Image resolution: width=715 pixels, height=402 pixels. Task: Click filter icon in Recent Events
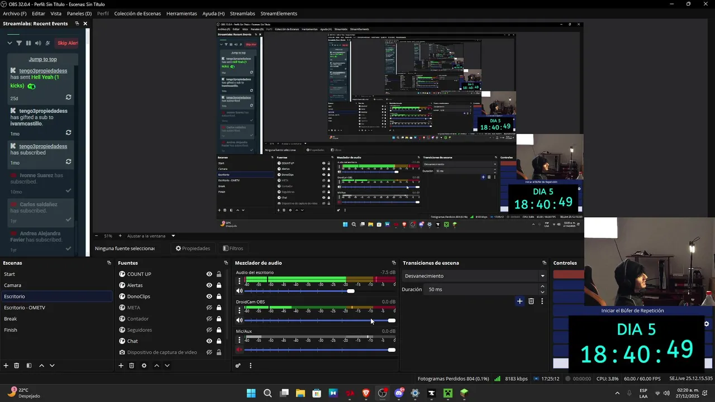coord(19,43)
